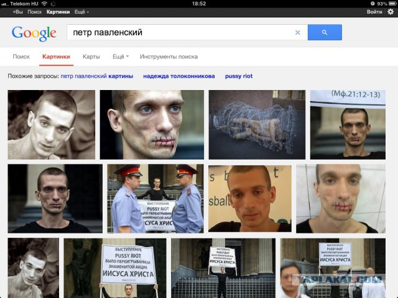
Task: Open the Ещё dropdown in top black bar
Action: click(81, 12)
